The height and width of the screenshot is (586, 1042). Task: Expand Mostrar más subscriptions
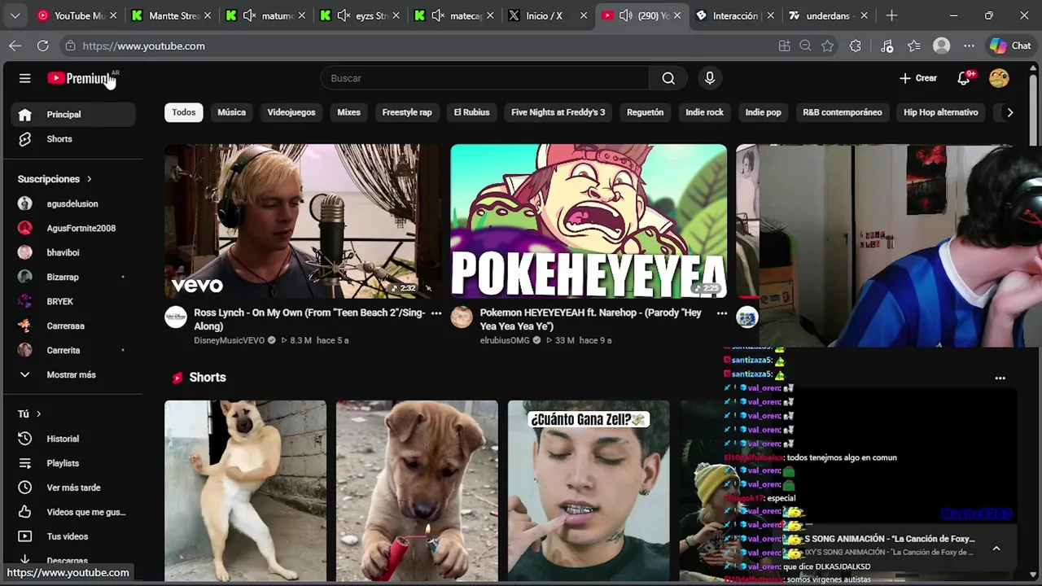73,375
